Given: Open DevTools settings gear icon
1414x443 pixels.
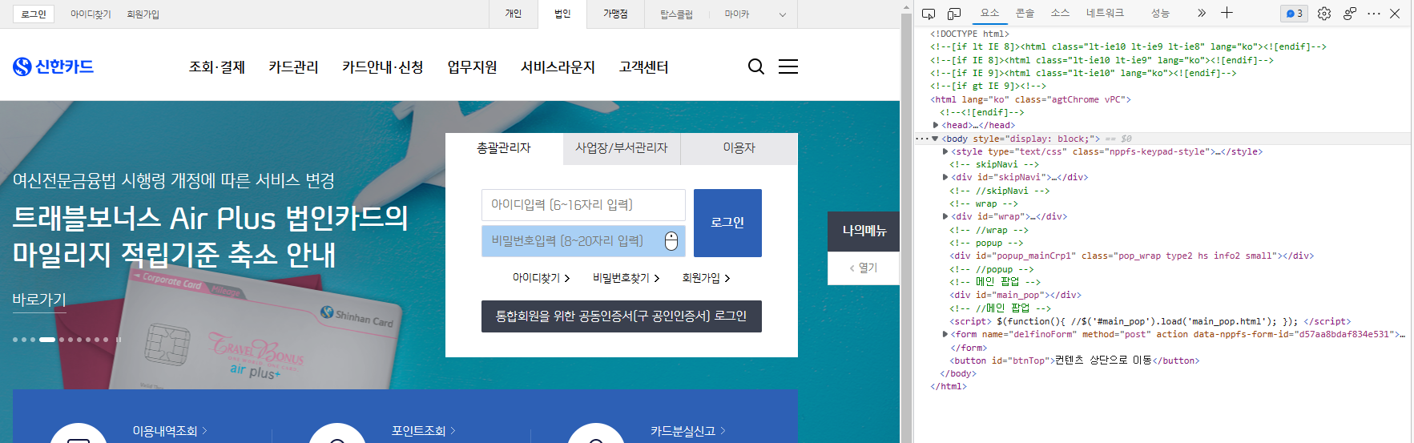Looking at the screenshot, I should point(1324,14).
